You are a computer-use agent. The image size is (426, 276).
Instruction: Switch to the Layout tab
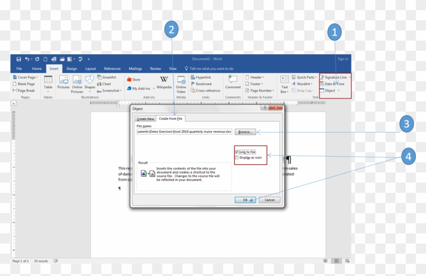(90, 69)
